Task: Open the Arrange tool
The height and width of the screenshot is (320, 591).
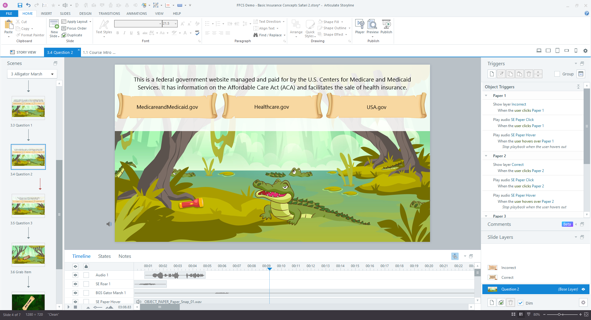Action: click(296, 28)
